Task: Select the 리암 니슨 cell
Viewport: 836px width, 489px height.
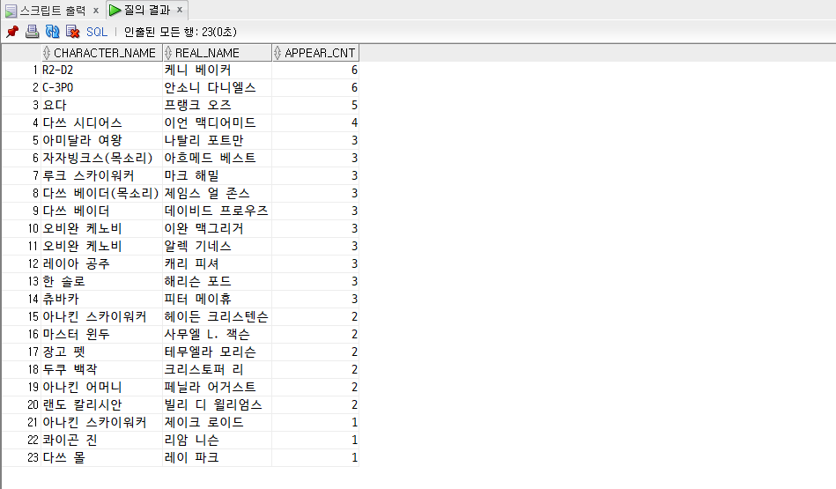Action: [217, 440]
